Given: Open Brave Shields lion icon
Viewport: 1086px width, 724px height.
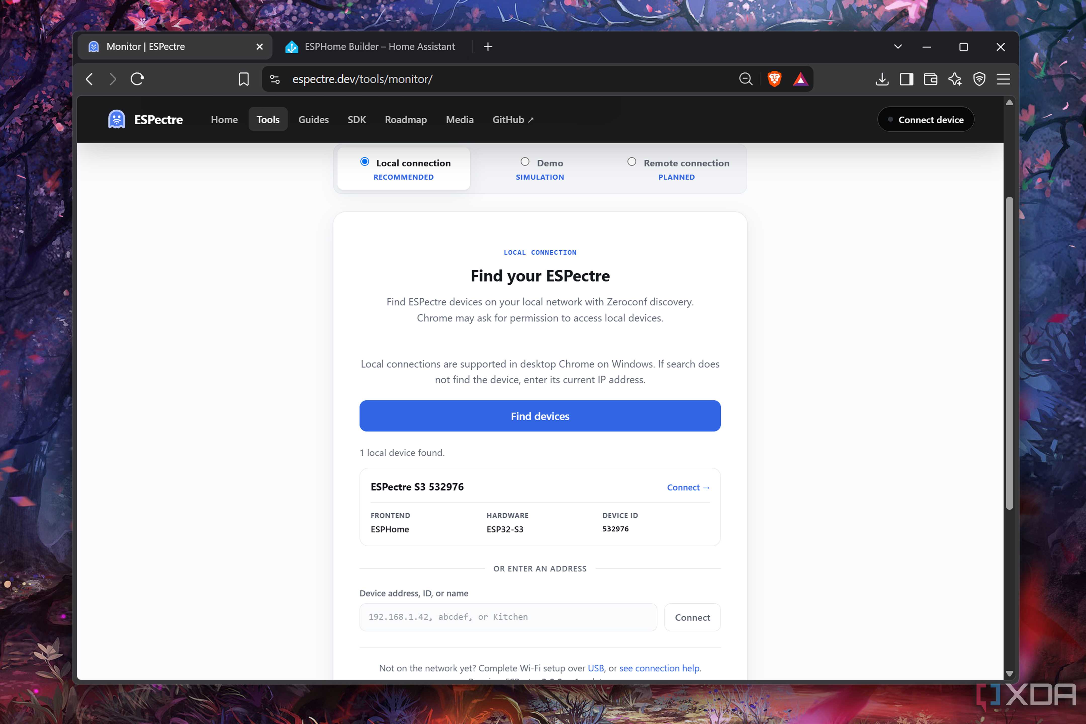Looking at the screenshot, I should pos(774,79).
